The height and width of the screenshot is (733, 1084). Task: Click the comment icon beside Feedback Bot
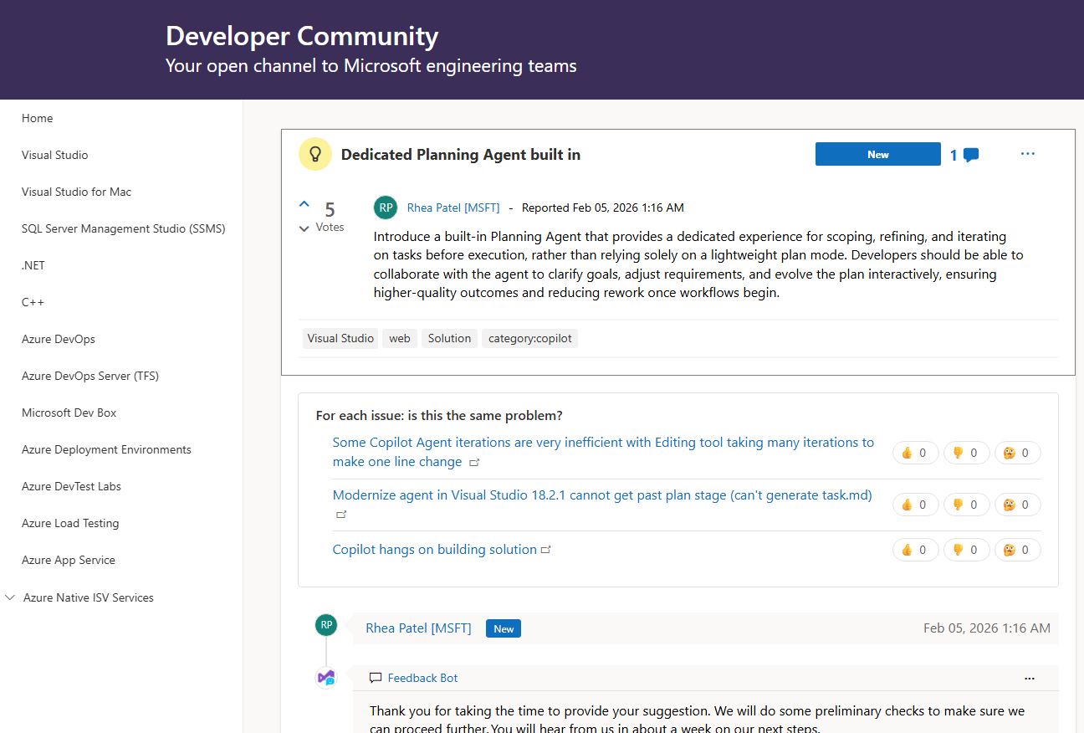376,678
